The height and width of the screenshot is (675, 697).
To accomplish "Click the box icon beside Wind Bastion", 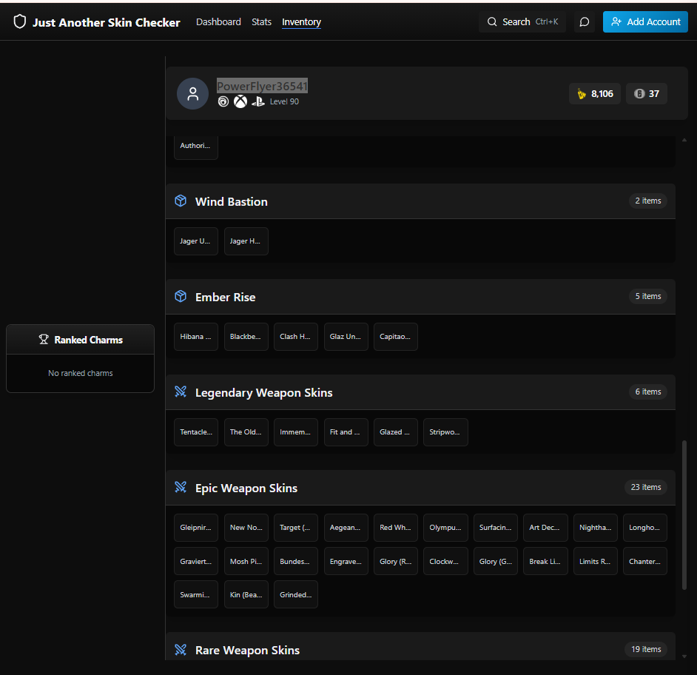I will [181, 201].
